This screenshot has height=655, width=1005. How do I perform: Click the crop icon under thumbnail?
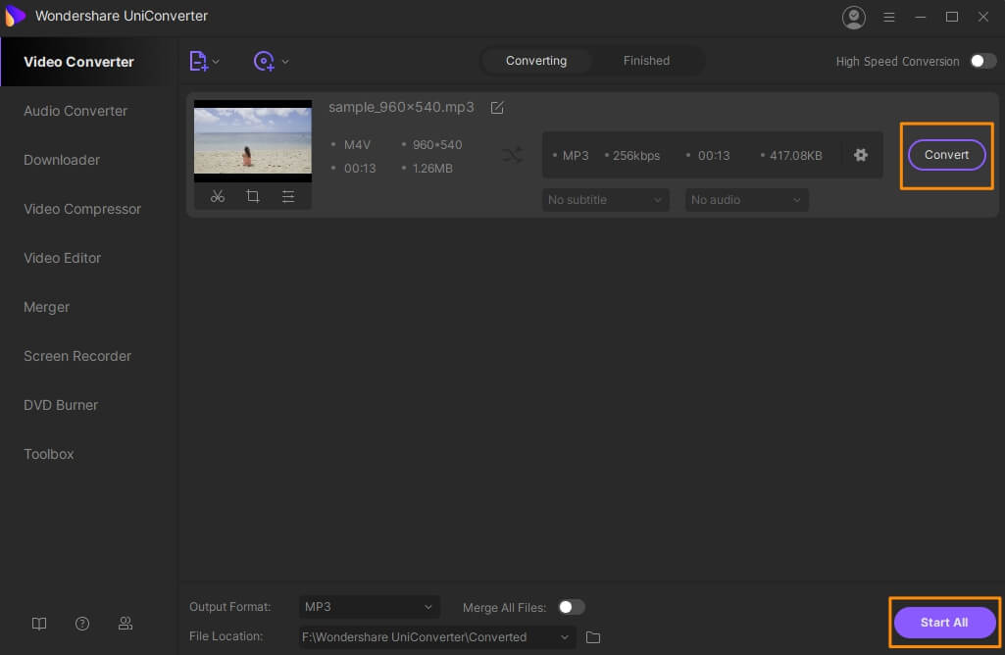[253, 196]
